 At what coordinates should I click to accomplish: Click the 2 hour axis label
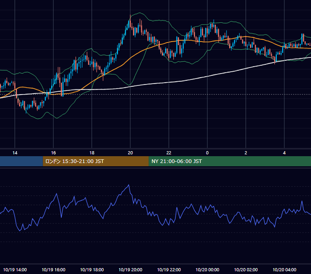(246, 153)
